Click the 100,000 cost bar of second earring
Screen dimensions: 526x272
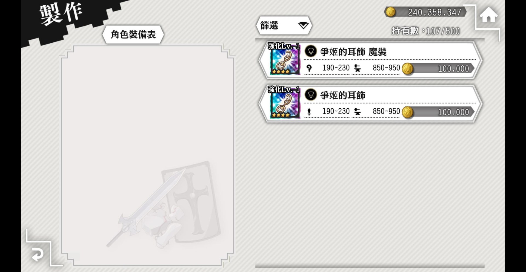438,112
